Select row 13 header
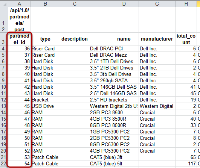The image size is (200, 168). point(4,106)
